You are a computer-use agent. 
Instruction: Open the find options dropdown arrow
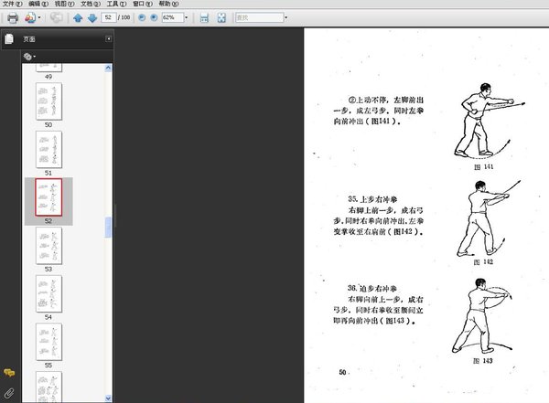click(x=286, y=17)
